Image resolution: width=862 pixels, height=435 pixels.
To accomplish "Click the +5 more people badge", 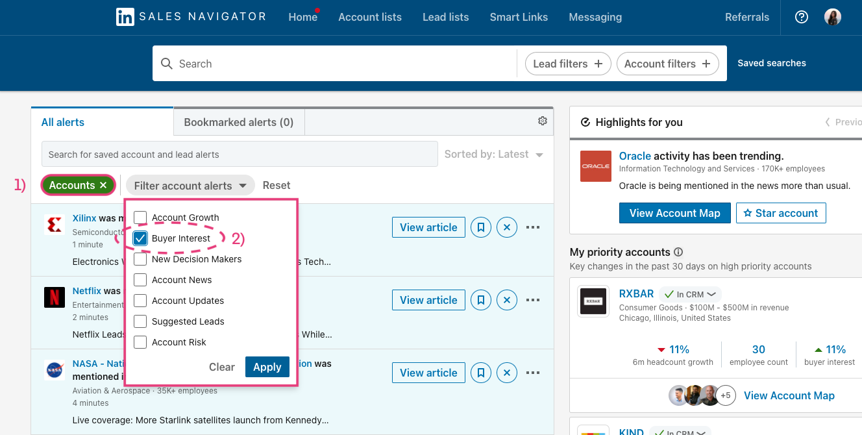I will pyautogui.click(x=725, y=395).
